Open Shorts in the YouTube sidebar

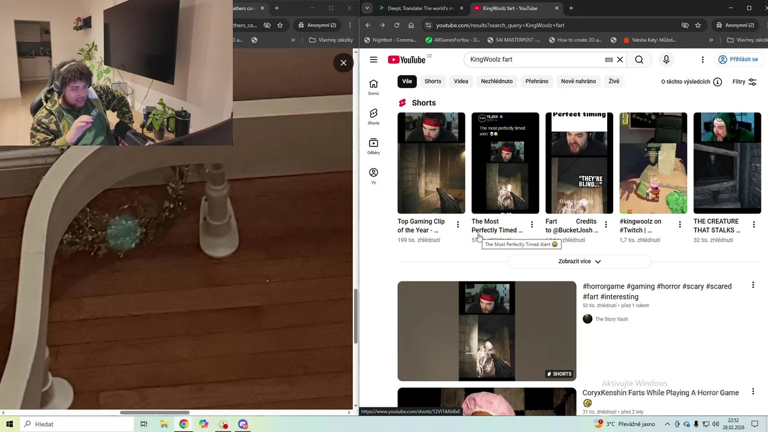click(373, 116)
